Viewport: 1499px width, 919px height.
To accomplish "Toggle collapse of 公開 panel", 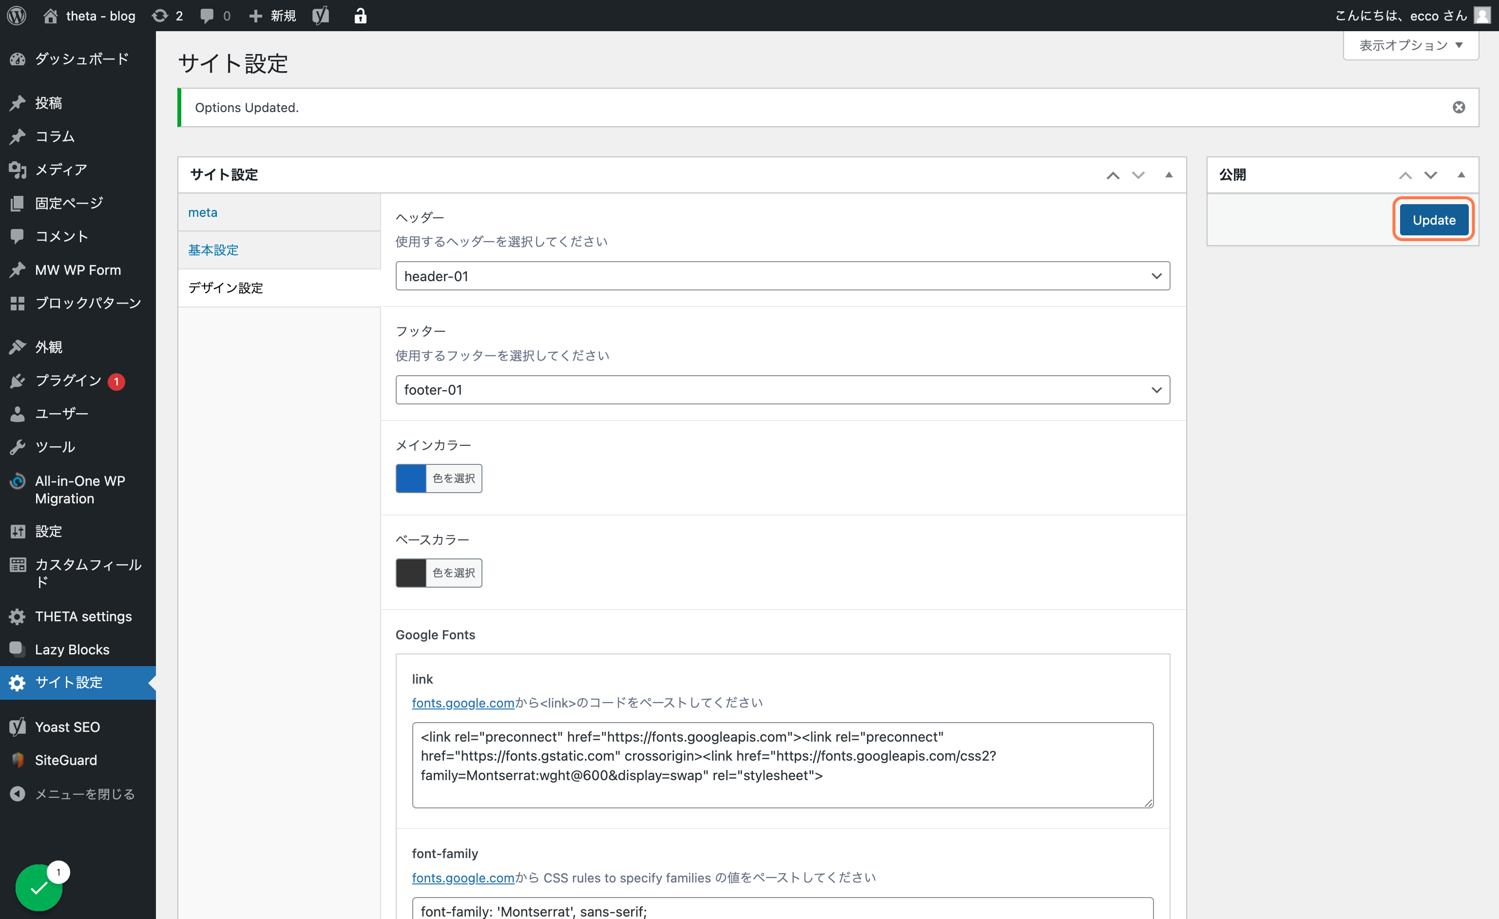I will pos(1461,175).
